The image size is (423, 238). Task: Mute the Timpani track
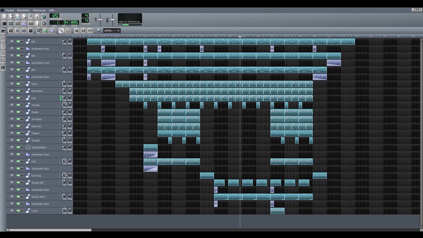[18, 133]
